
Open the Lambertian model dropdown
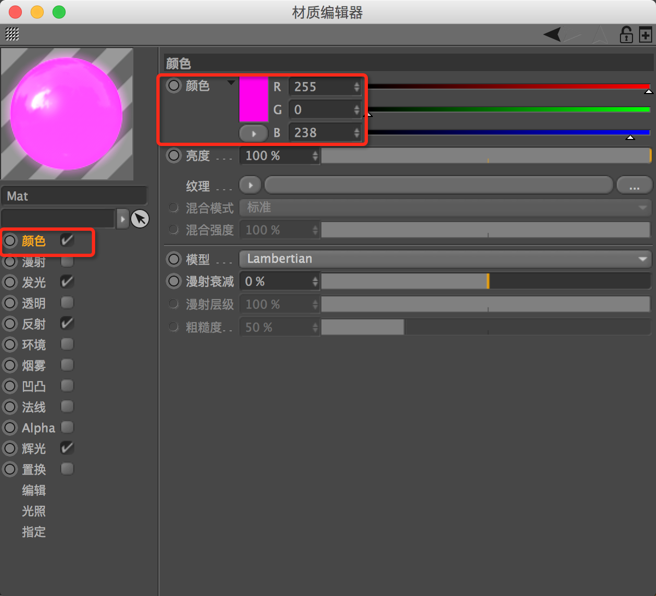446,259
